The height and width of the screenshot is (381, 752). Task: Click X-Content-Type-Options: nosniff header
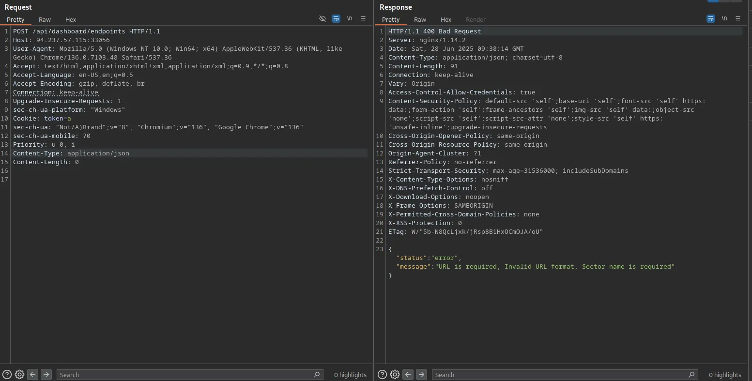(448, 179)
